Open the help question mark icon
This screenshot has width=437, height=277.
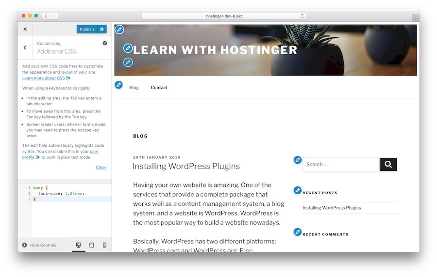[x=105, y=43]
